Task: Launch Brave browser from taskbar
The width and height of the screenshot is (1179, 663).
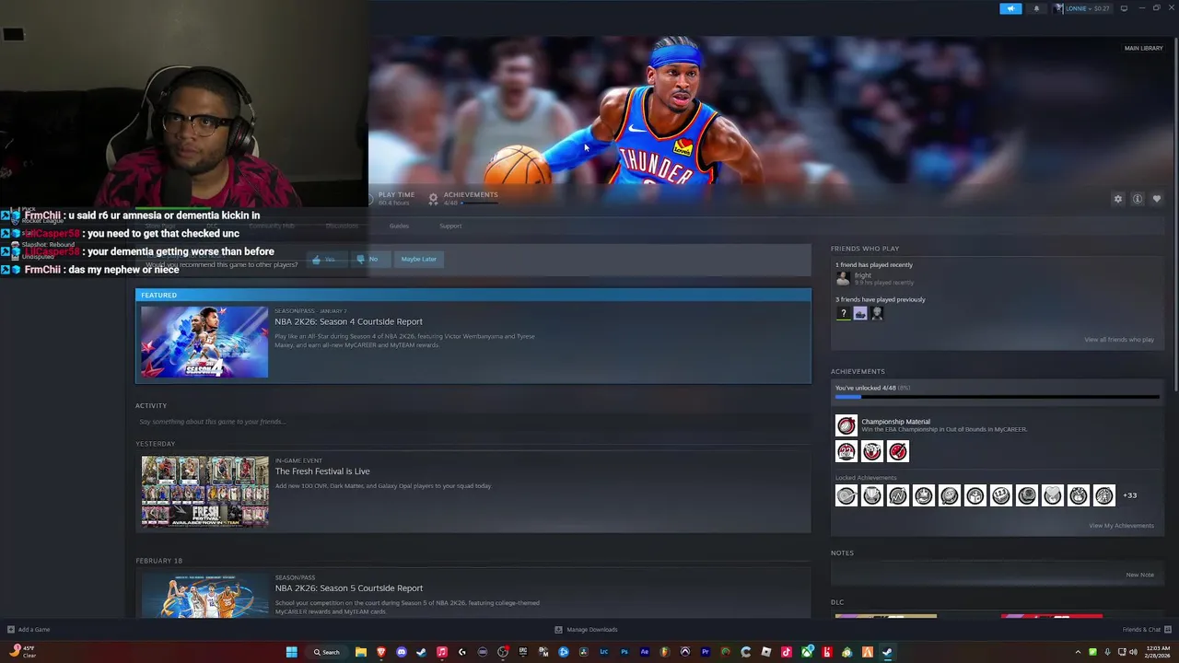Action: click(381, 652)
